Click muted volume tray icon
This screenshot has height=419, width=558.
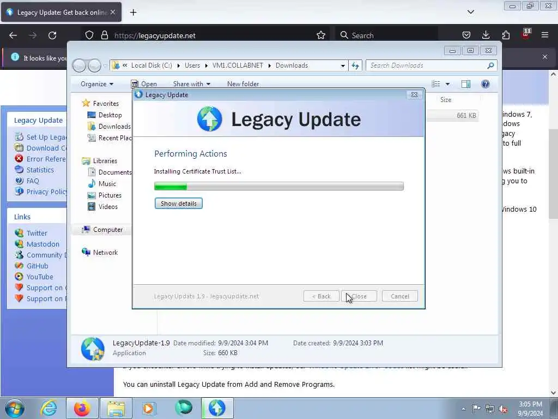[503, 409]
